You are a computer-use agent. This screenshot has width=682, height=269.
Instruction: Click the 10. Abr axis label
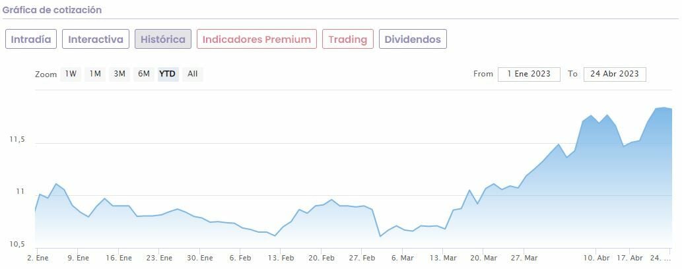point(597,258)
